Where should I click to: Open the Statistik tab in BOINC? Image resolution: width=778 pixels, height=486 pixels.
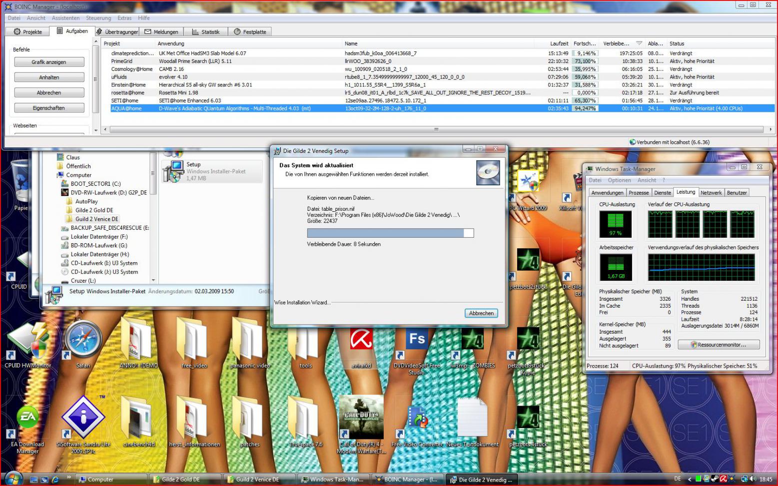tap(206, 31)
